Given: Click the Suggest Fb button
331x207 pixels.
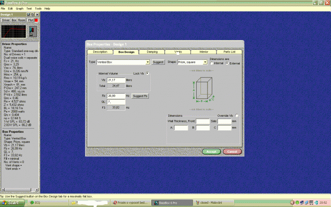Looking at the screenshot, I should click(139, 96).
